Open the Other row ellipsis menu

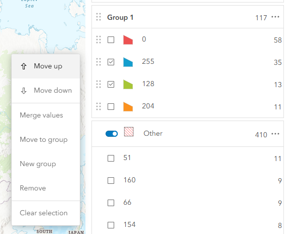[275, 134]
